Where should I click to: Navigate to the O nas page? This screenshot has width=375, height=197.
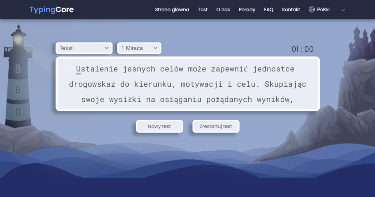click(x=223, y=10)
